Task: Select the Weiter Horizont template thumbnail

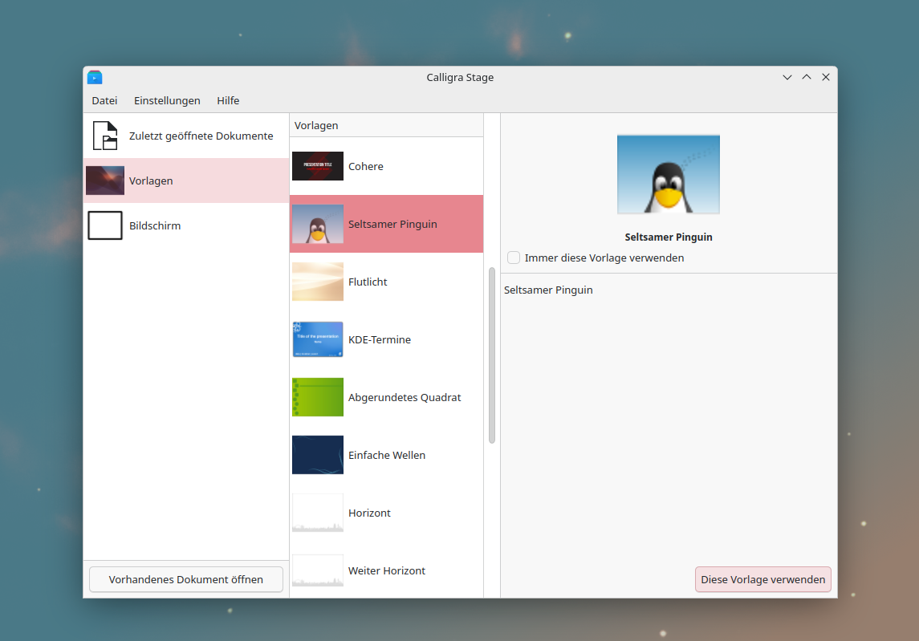Action: tap(318, 570)
